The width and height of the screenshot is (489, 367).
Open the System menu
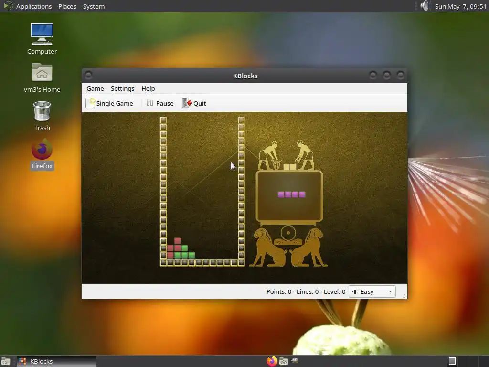coord(94,6)
